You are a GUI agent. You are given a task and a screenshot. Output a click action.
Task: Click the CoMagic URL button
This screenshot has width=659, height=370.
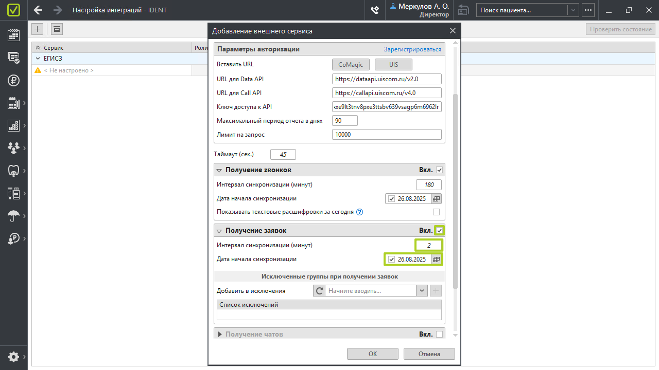351,64
